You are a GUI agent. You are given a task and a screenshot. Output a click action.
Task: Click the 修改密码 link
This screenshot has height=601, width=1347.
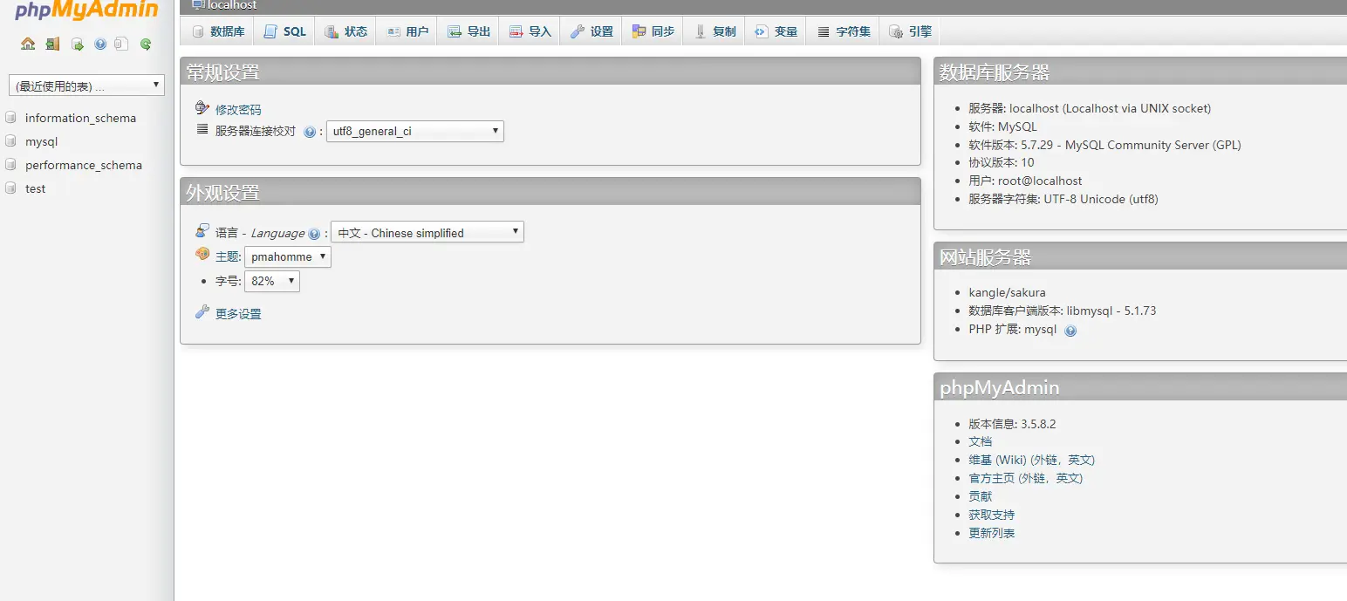pyautogui.click(x=238, y=110)
